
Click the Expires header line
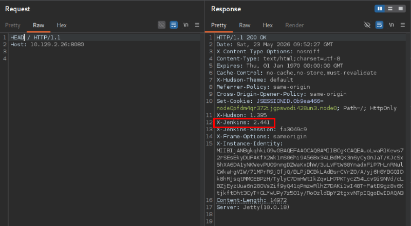pyautogui.click(x=279, y=66)
